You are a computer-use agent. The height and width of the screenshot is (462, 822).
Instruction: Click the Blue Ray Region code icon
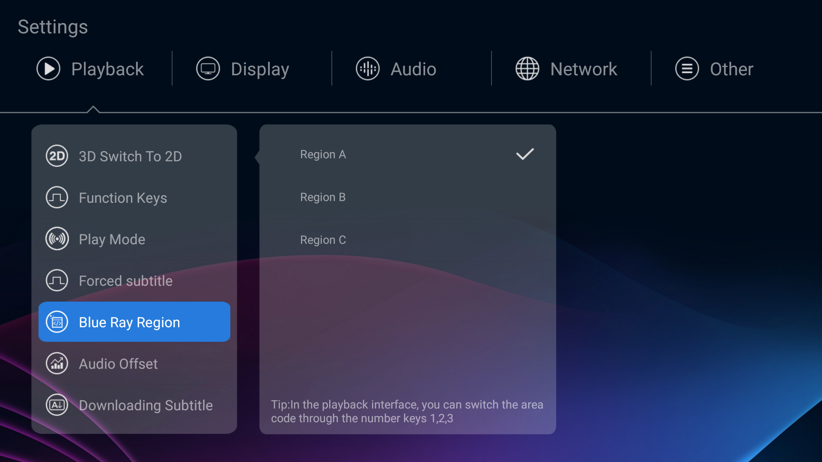(x=57, y=322)
